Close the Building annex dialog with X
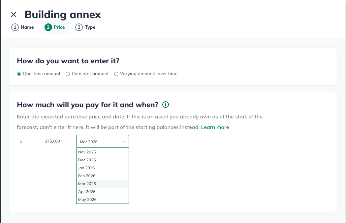The height and width of the screenshot is (223, 346). [14, 15]
